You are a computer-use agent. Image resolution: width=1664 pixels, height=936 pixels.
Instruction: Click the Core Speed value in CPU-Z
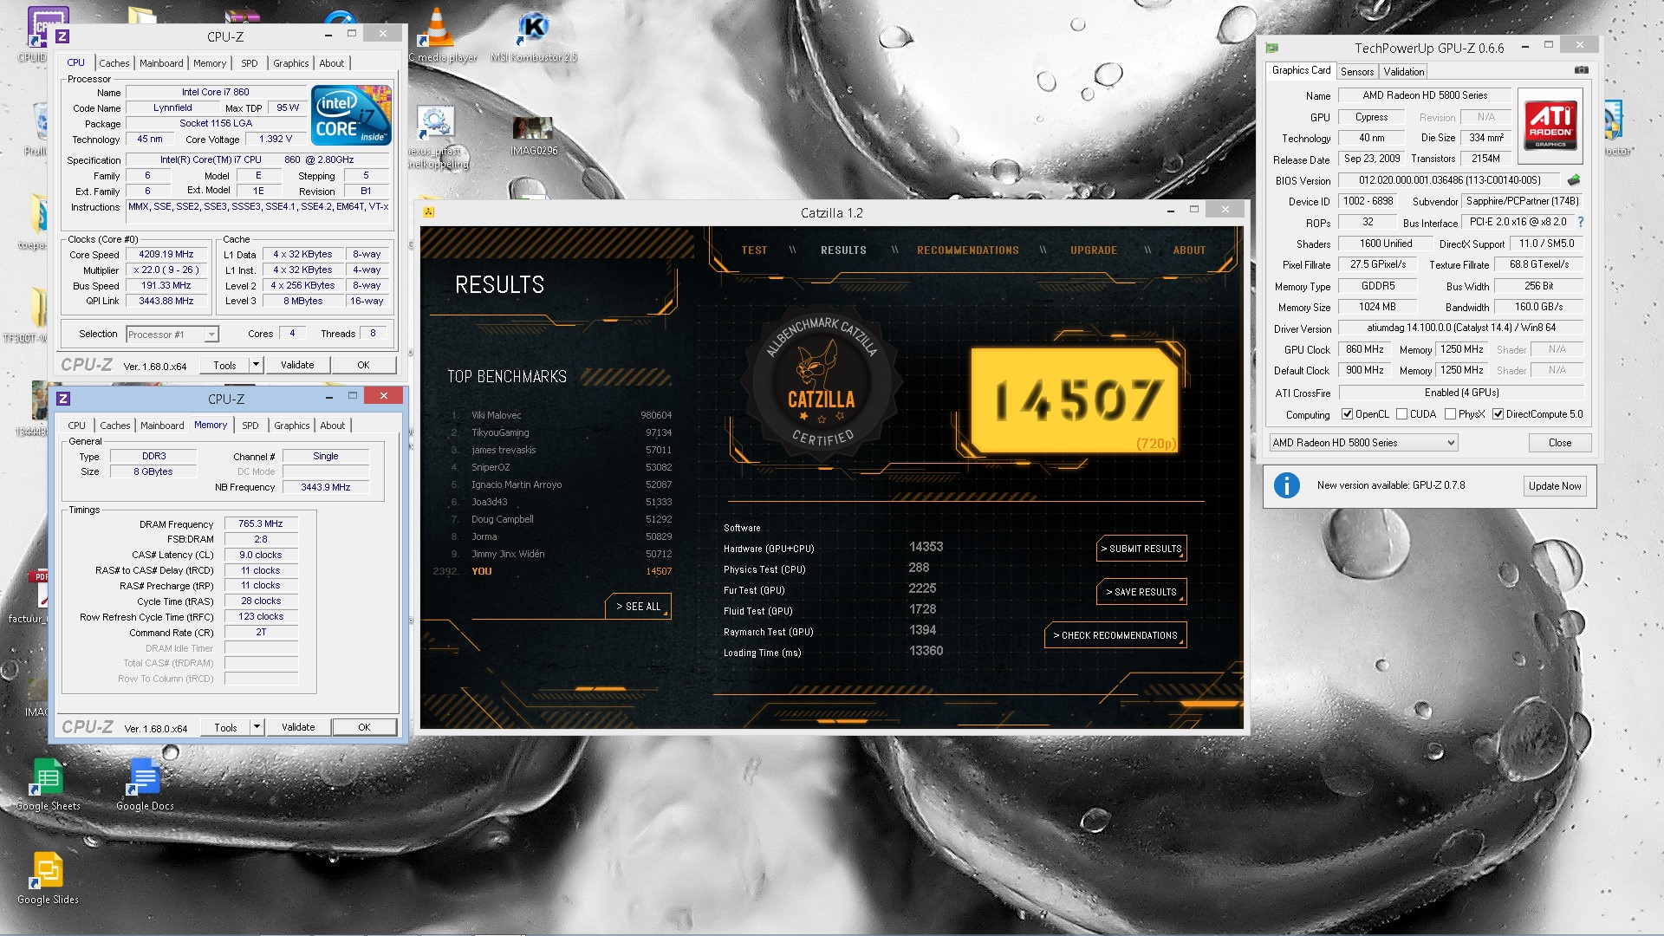166,255
